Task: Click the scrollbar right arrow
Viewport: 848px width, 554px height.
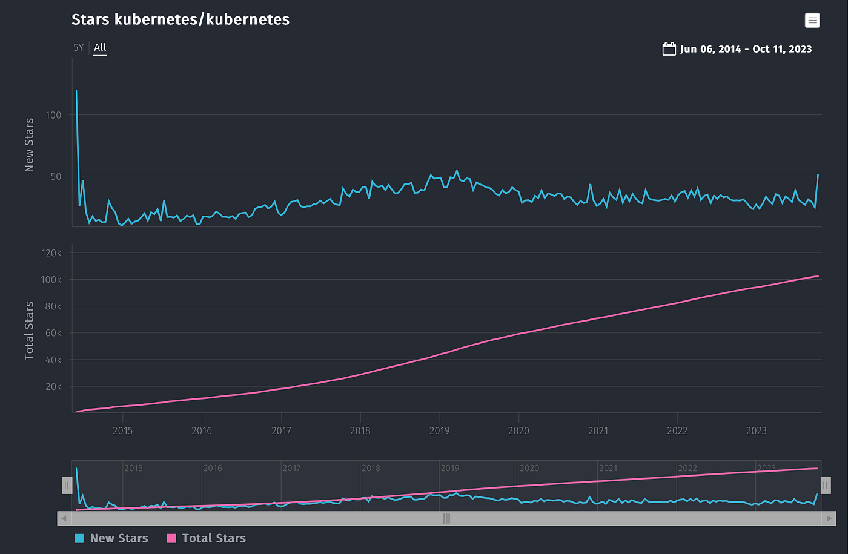Action: pyautogui.click(x=830, y=518)
